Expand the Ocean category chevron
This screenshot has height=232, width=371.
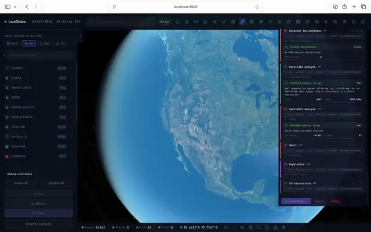pyautogui.click(x=71, y=78)
